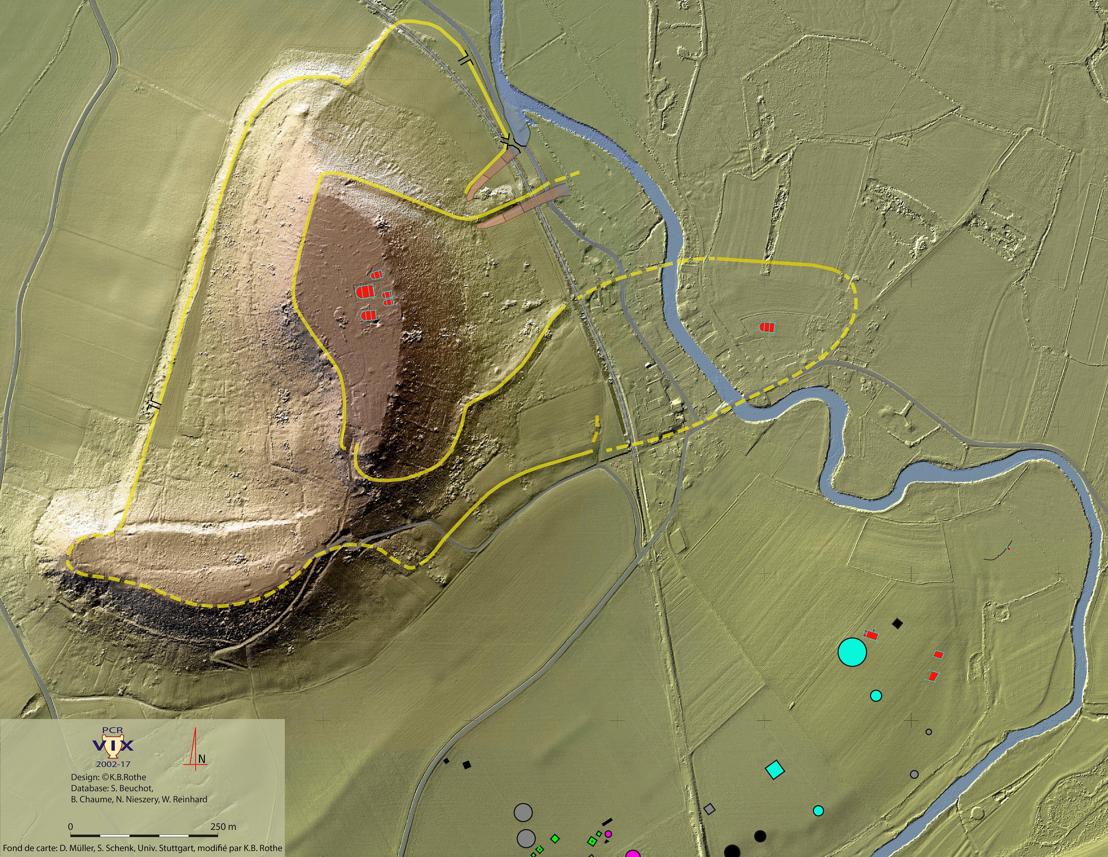The height and width of the screenshot is (857, 1108).
Task: Click the "2002-17" date text
Action: coord(113,764)
